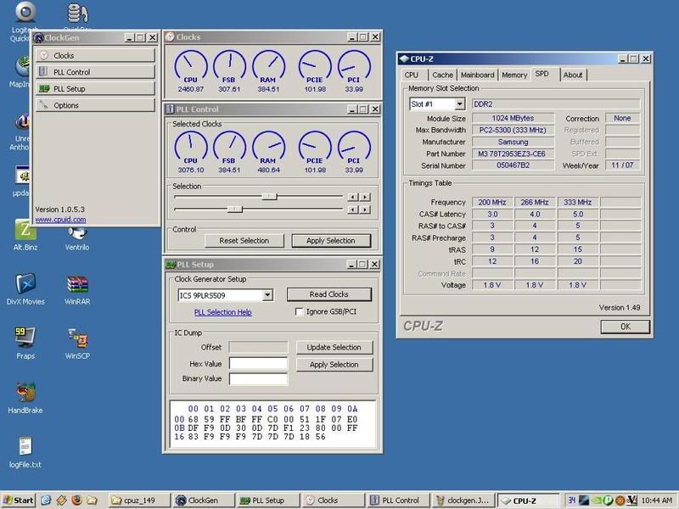Image resolution: width=679 pixels, height=509 pixels.
Task: Switch to the CPU tab in CPU-Z
Action: coord(412,75)
